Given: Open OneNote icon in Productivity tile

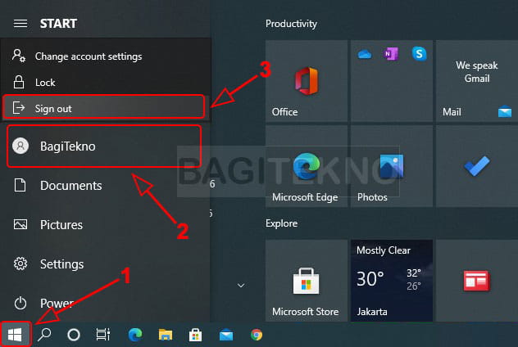Looking at the screenshot, I should point(391,54).
